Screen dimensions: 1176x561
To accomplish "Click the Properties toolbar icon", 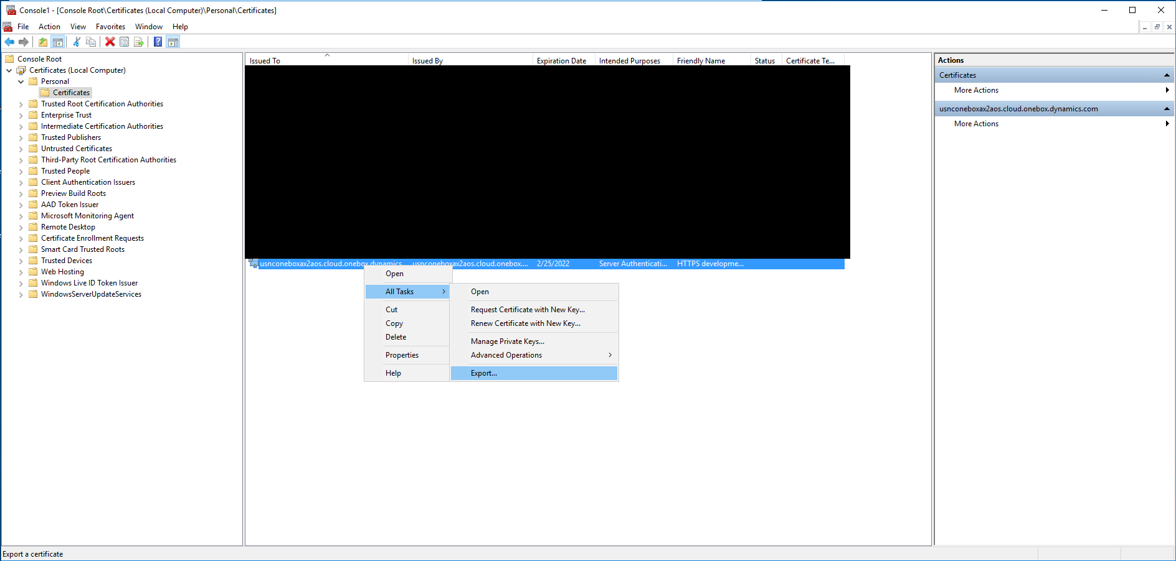I will coord(124,42).
